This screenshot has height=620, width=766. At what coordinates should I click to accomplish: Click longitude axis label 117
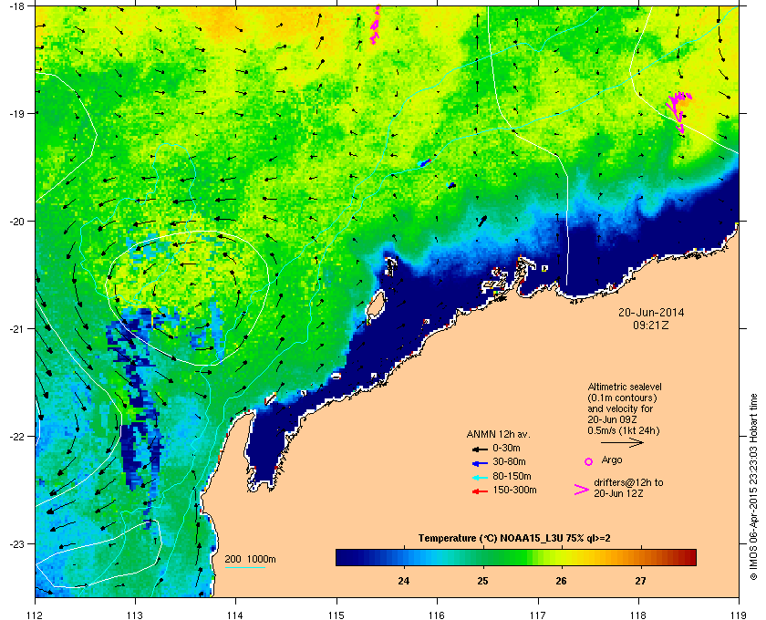point(538,615)
